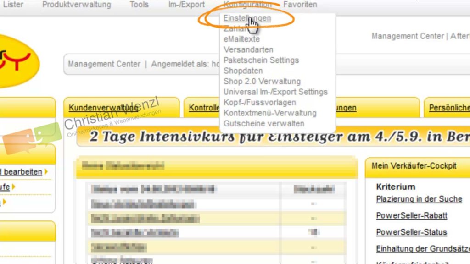470x264 pixels.
Task: Open the Favoriten menu
Action: [300, 5]
